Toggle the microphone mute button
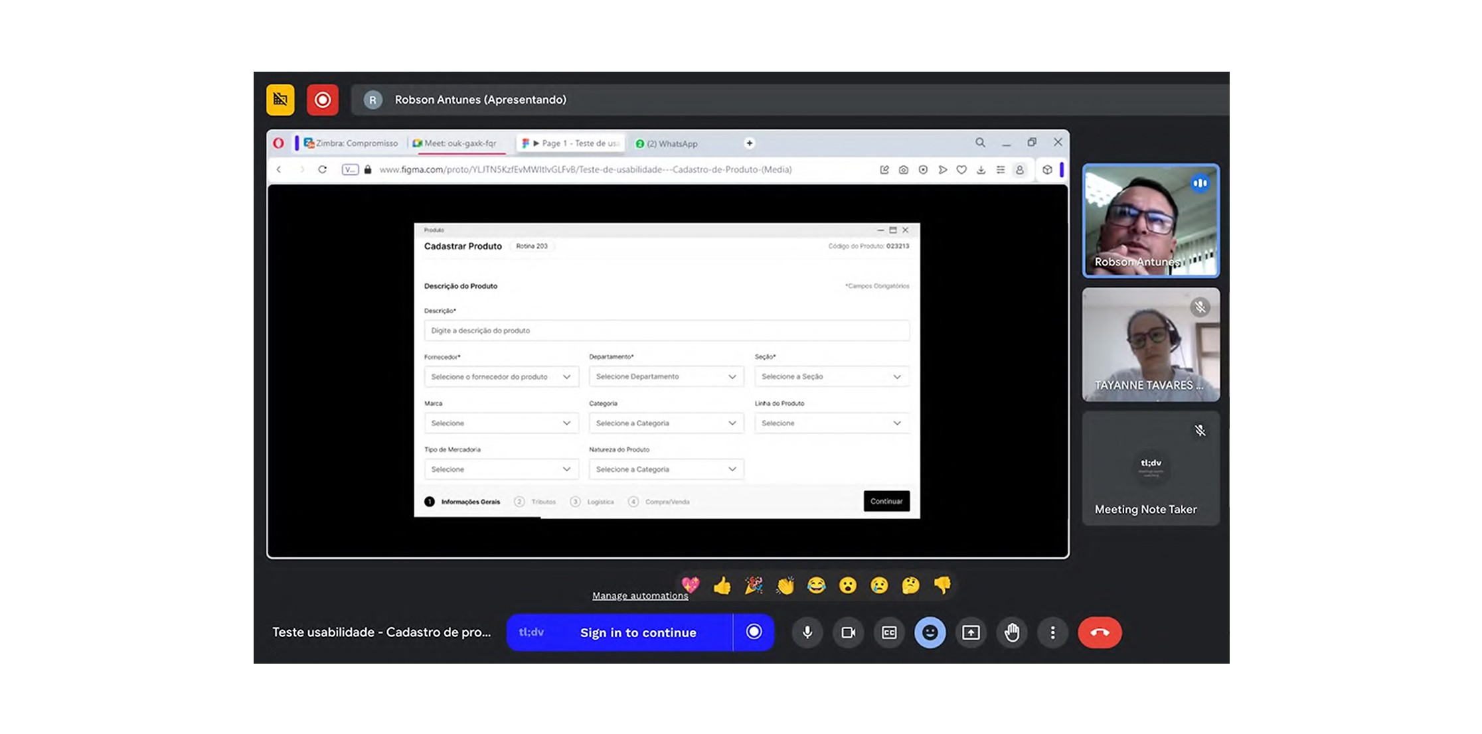The image size is (1482, 734). click(807, 632)
